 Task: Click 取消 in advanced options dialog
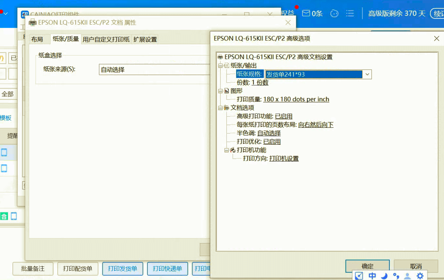[416, 266]
